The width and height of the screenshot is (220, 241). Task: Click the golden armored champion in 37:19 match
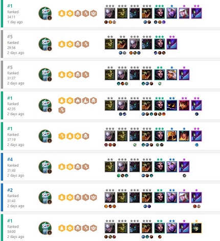click(172, 136)
